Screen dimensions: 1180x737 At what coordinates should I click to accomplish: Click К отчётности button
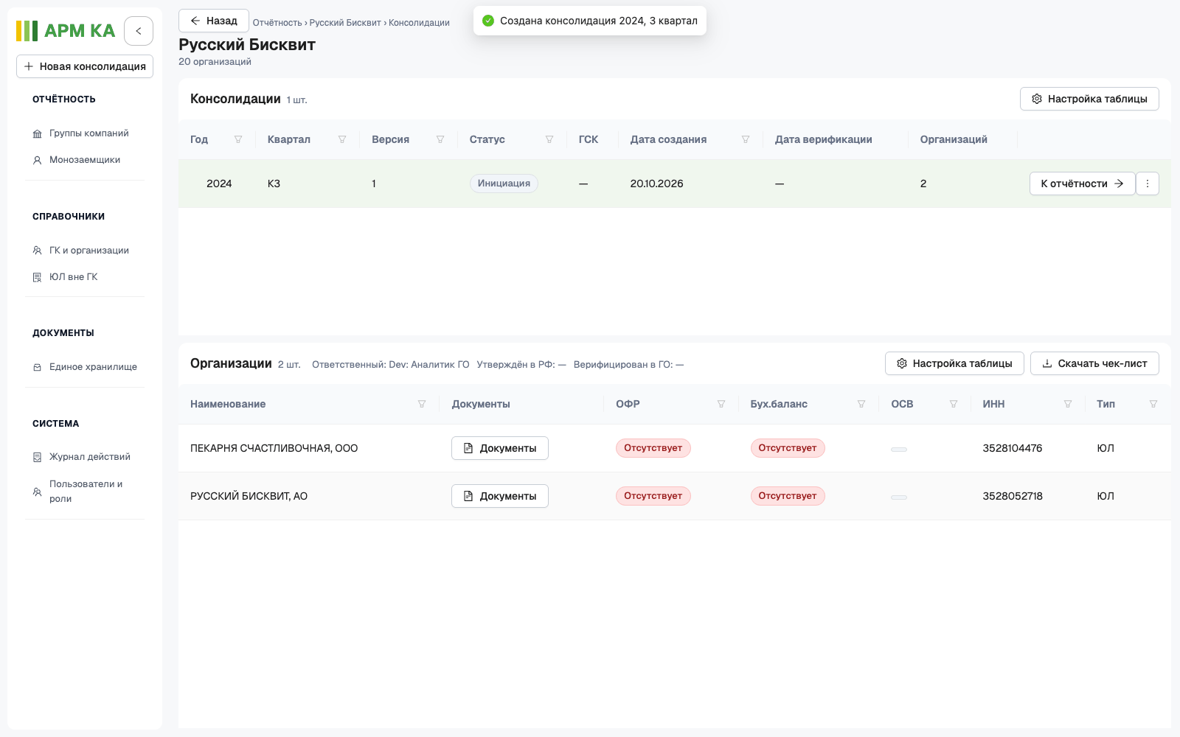1082,184
